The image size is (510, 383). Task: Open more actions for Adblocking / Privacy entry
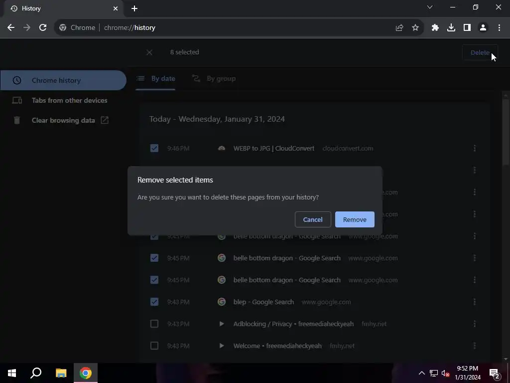click(475, 324)
